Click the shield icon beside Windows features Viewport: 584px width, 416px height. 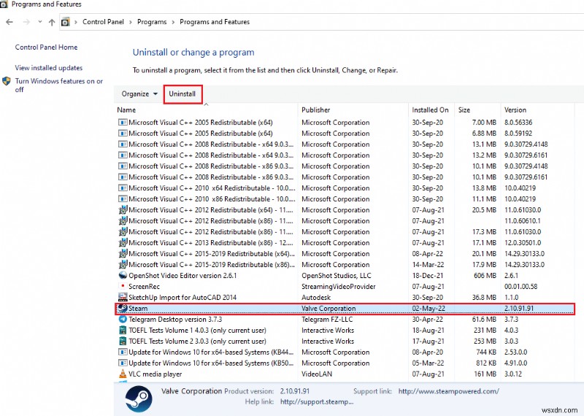point(7,81)
